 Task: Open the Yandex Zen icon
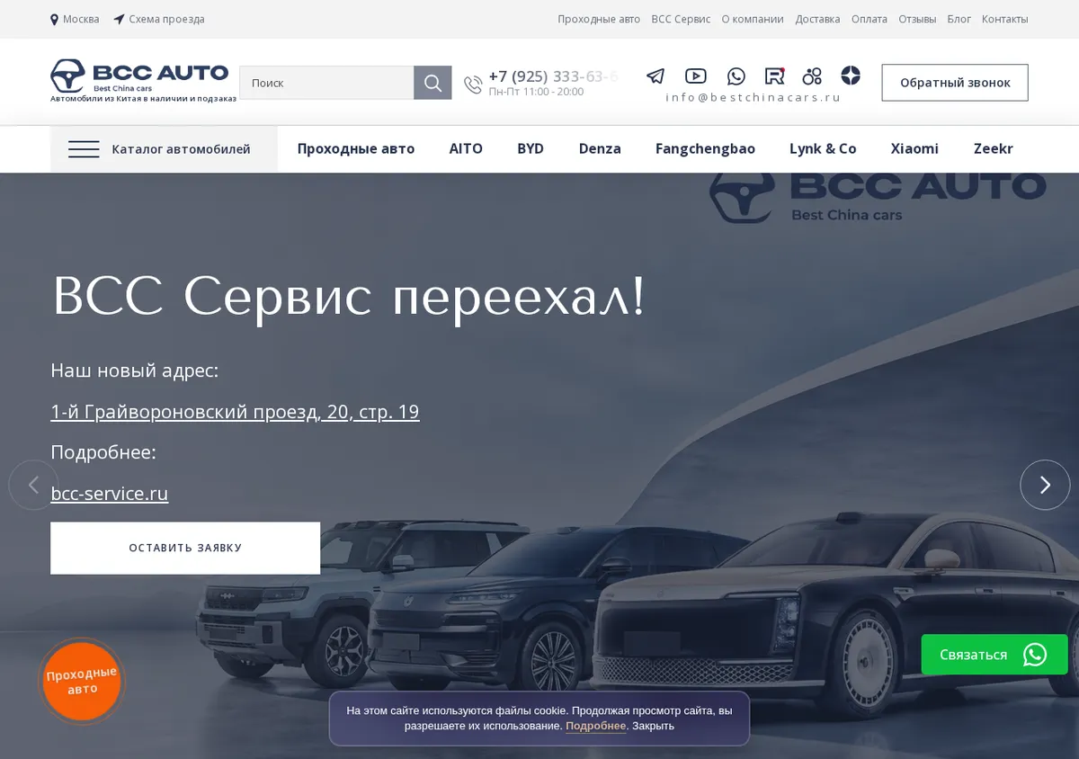point(851,76)
